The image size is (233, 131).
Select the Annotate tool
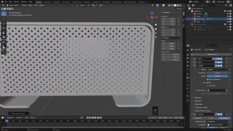point(4,42)
